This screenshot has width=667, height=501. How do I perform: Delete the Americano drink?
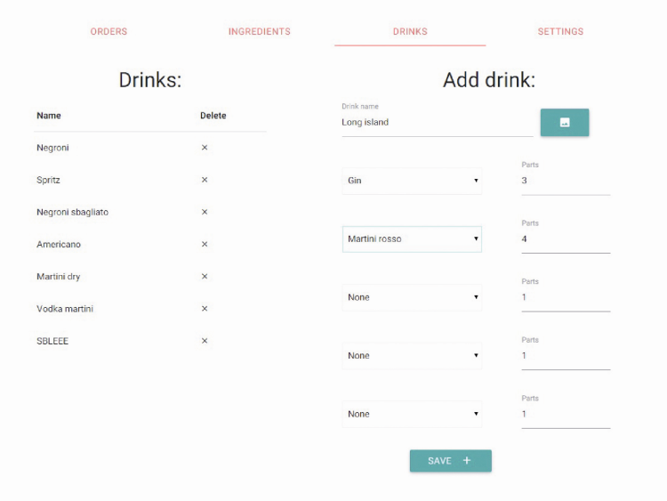tap(205, 244)
